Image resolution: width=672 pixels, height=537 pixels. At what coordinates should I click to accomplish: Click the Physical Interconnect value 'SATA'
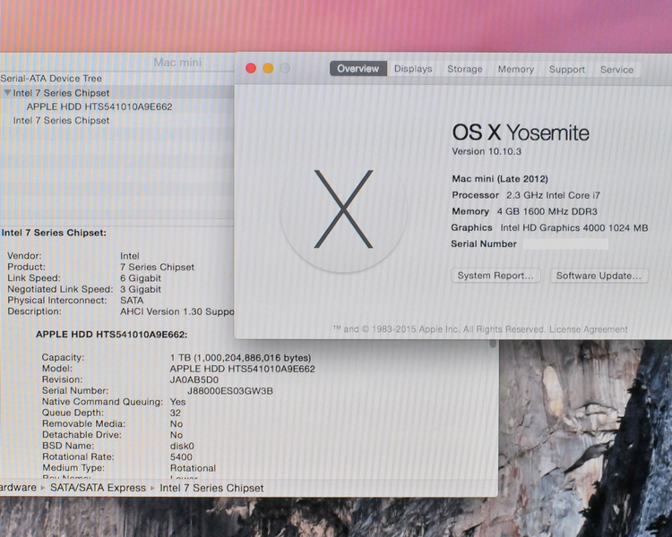(132, 301)
